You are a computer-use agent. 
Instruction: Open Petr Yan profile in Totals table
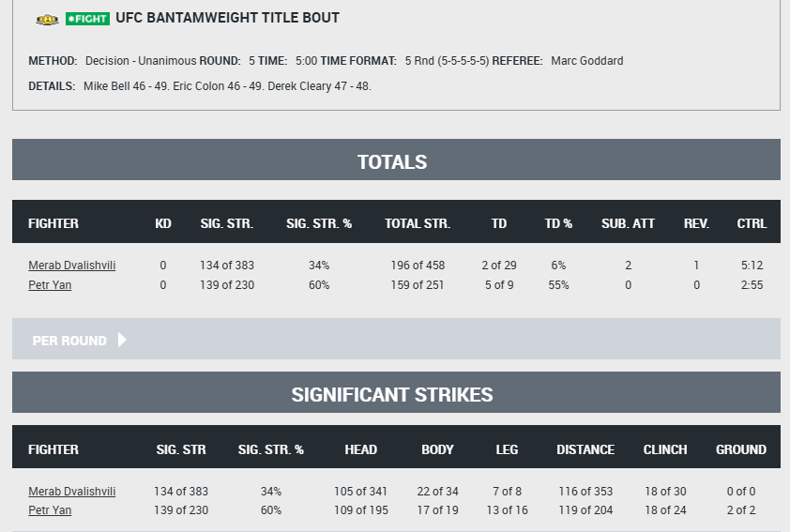(x=50, y=285)
